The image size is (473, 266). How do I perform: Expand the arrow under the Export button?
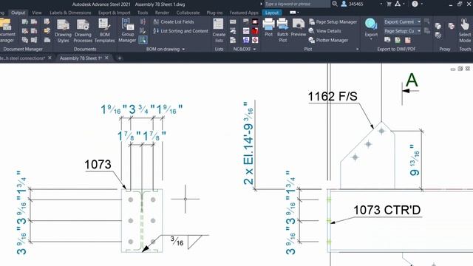coord(371,39)
